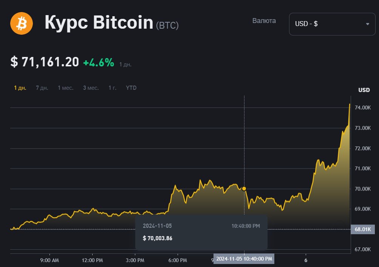Open the USD - $ currency dropdown

(332, 24)
